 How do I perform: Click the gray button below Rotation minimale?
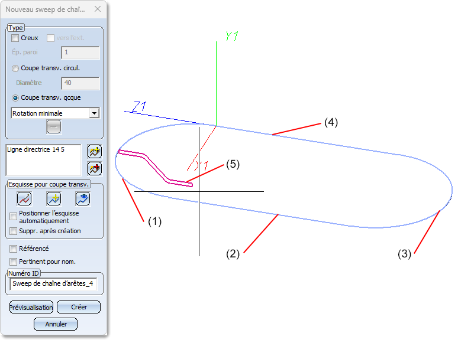pyautogui.click(x=54, y=127)
